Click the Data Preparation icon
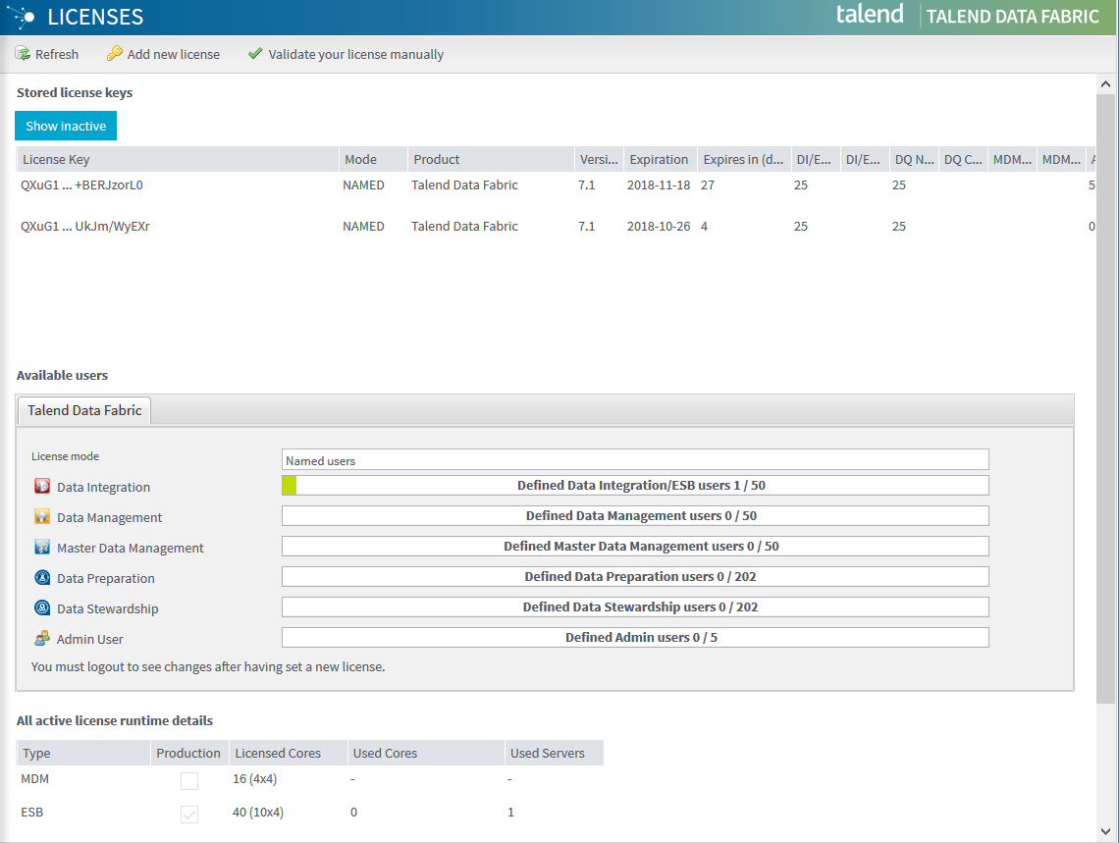This screenshot has height=843, width=1119. (x=42, y=578)
